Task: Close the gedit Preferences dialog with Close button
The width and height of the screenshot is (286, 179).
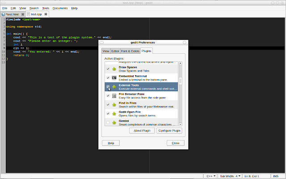Action: coord(176,143)
